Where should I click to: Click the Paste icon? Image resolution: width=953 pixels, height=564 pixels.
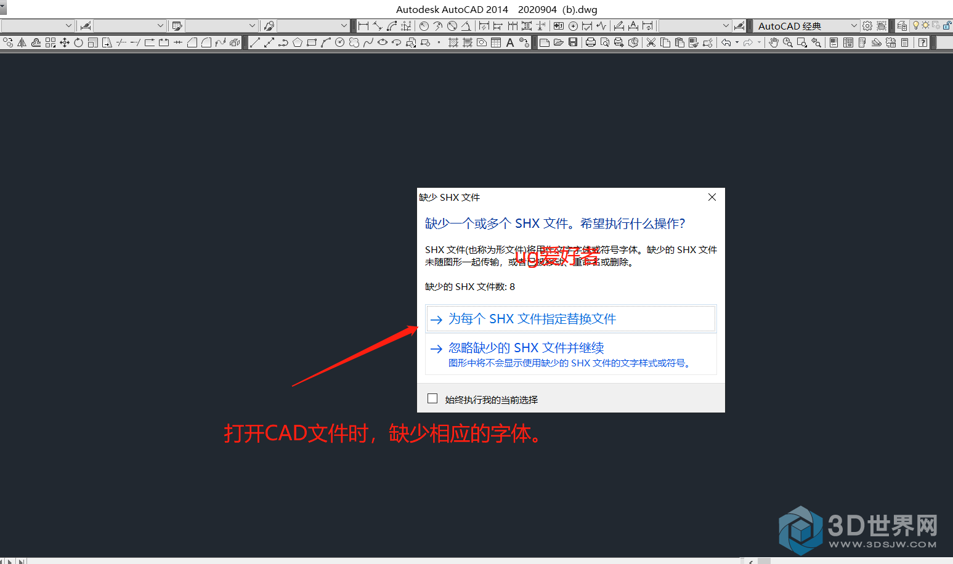[679, 42]
